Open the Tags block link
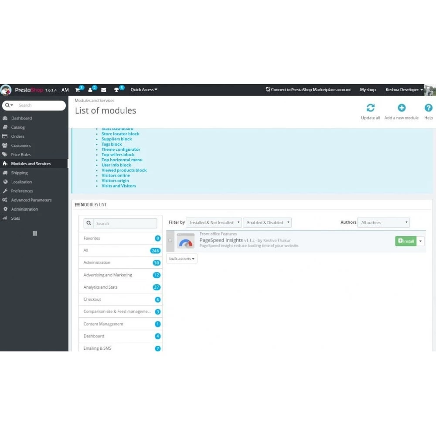The height and width of the screenshot is (436, 436). coord(112,144)
